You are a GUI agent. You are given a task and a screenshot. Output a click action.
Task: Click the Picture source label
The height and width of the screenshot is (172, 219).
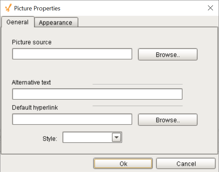[32, 42]
